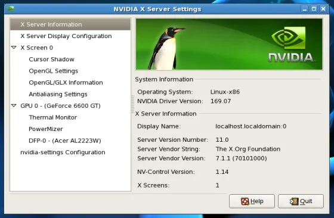Click the Server Vendor Version label

coord(171,158)
